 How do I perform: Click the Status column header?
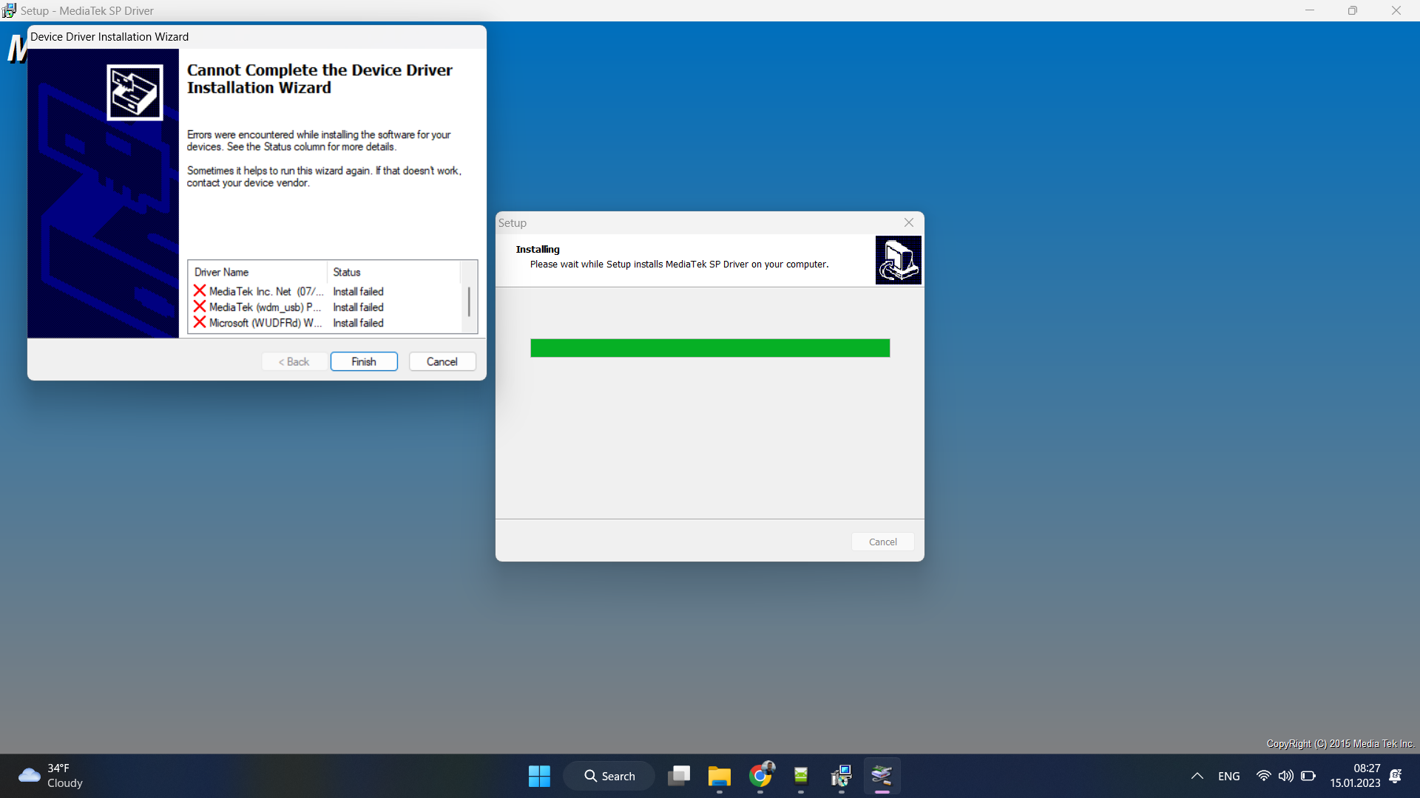coord(393,272)
